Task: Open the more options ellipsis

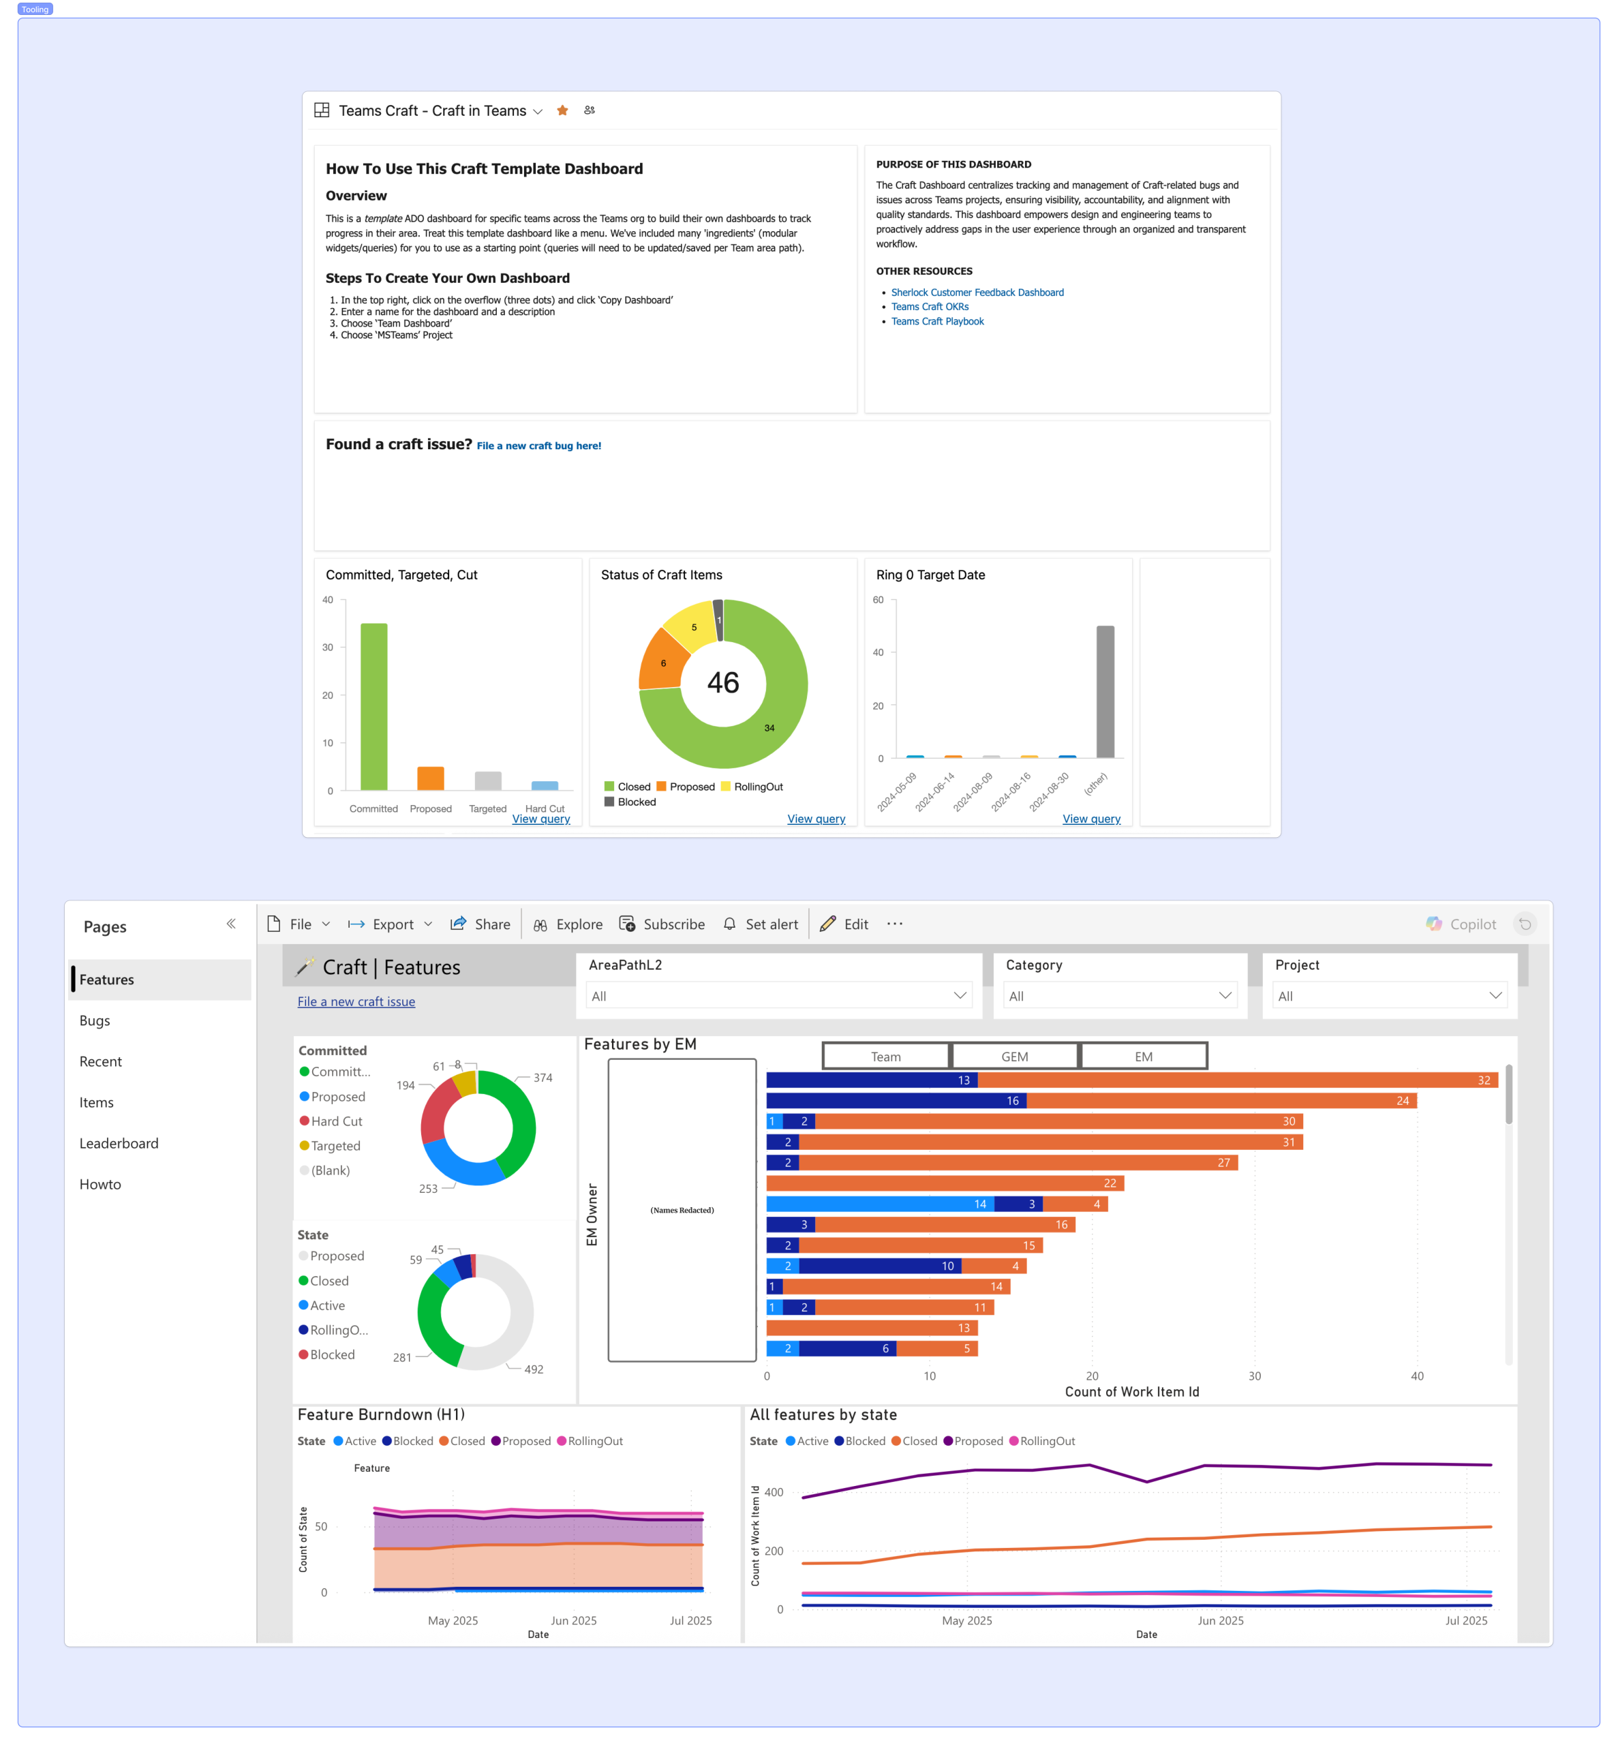Action: click(894, 924)
